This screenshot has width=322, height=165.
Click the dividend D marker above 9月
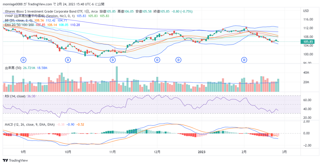24,60
